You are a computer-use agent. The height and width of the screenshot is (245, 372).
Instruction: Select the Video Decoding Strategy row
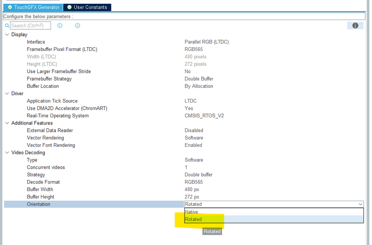pyautogui.click(x=36, y=175)
